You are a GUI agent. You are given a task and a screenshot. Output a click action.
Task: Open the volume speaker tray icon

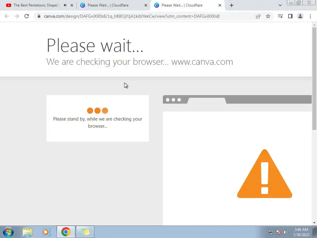click(x=286, y=232)
